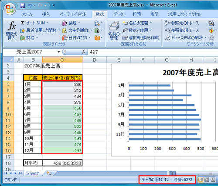Viewport: 218px width, 186px height.
Task: Open the Office button menu
Action: coord(10,9)
